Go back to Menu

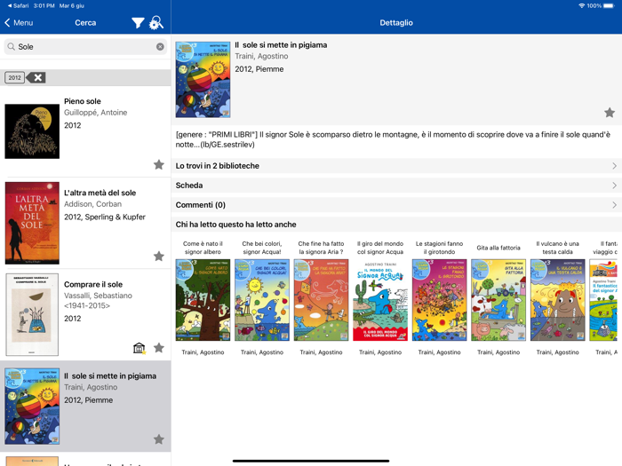[19, 23]
